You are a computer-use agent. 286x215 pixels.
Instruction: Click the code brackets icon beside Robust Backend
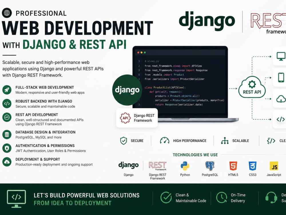coord(7,104)
